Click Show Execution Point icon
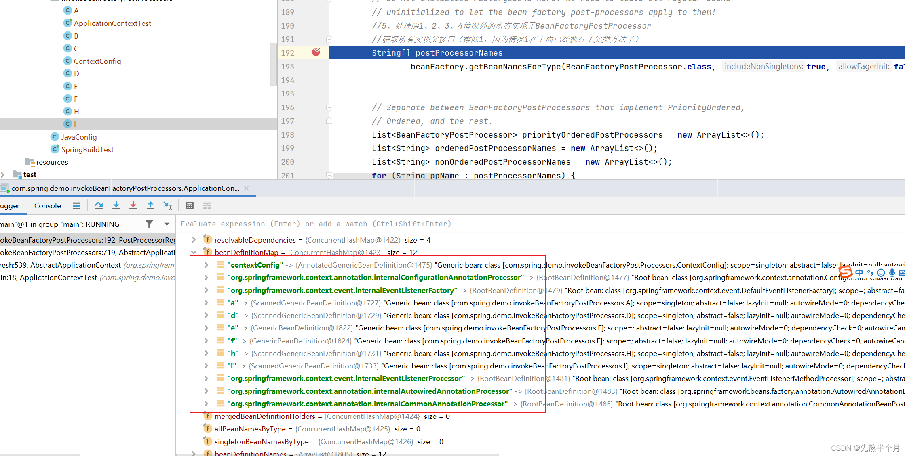This screenshot has height=456, width=905. pos(76,206)
